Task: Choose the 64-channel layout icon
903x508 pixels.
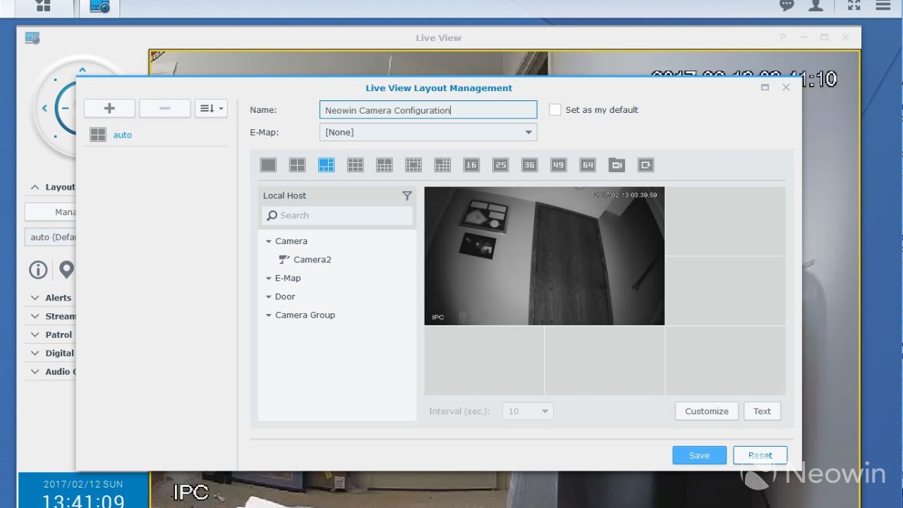Action: tap(587, 165)
